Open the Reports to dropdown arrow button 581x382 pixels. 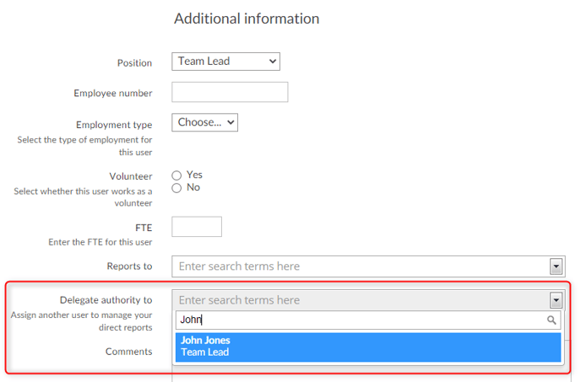556,266
